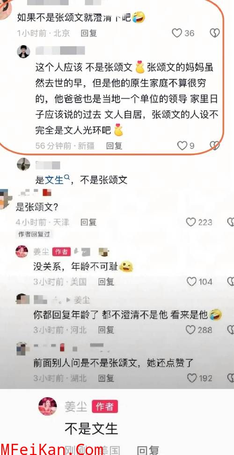Like the comment with 36 likes
This screenshot has width=234, height=455.
(177, 33)
